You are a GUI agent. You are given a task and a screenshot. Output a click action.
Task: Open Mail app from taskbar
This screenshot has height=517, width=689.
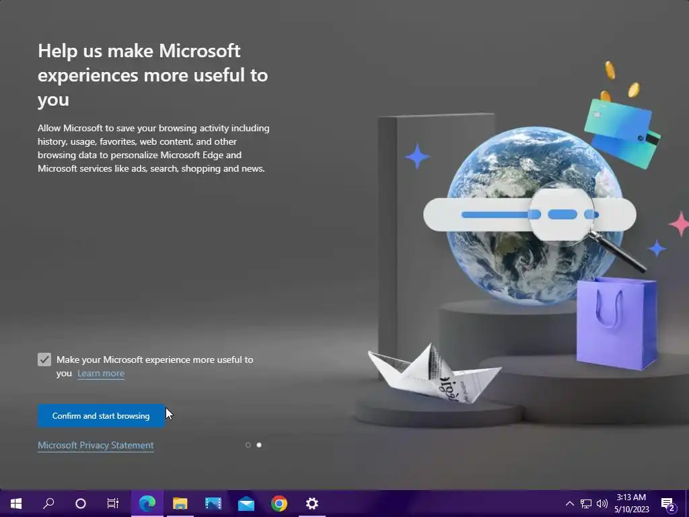coord(246,504)
